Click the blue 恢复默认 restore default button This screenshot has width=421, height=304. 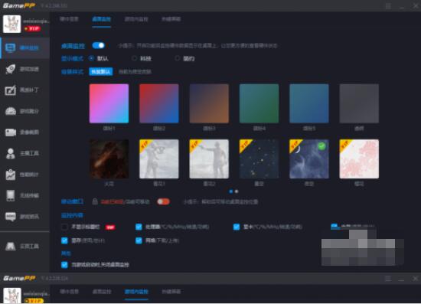(x=101, y=72)
